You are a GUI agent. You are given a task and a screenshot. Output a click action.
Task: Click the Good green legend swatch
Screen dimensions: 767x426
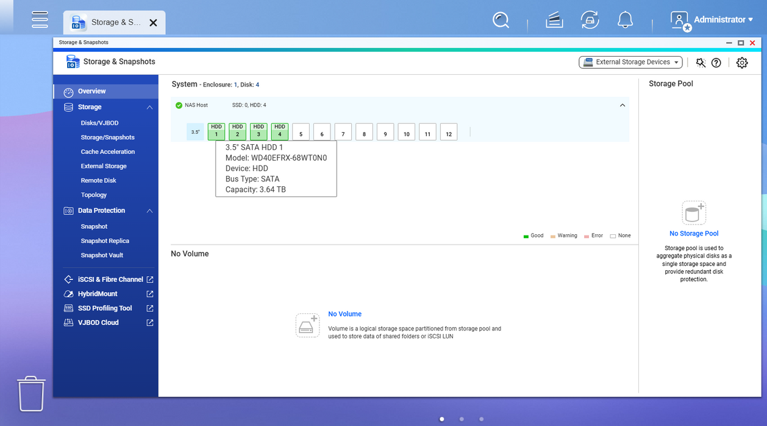click(526, 236)
